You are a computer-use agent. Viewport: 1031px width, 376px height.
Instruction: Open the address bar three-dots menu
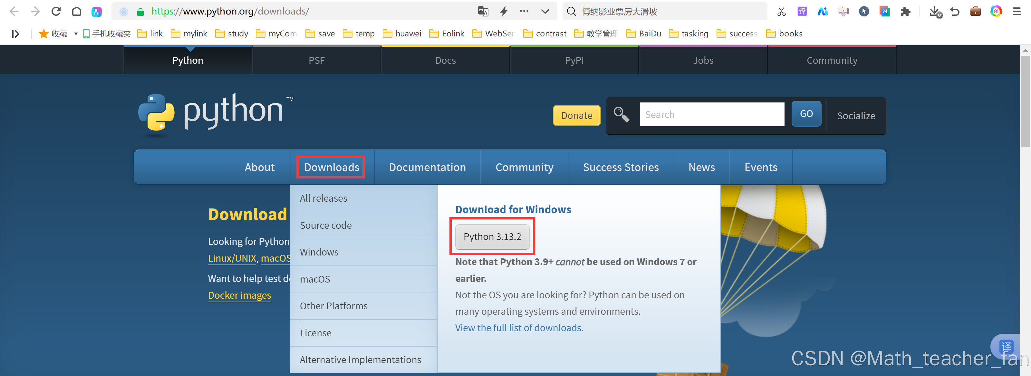(x=524, y=11)
